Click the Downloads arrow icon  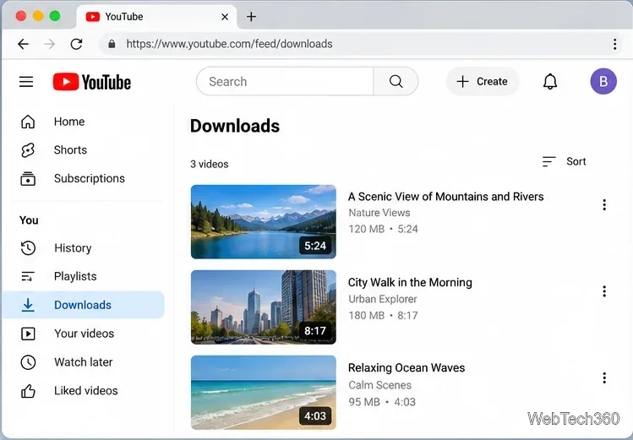(28, 305)
